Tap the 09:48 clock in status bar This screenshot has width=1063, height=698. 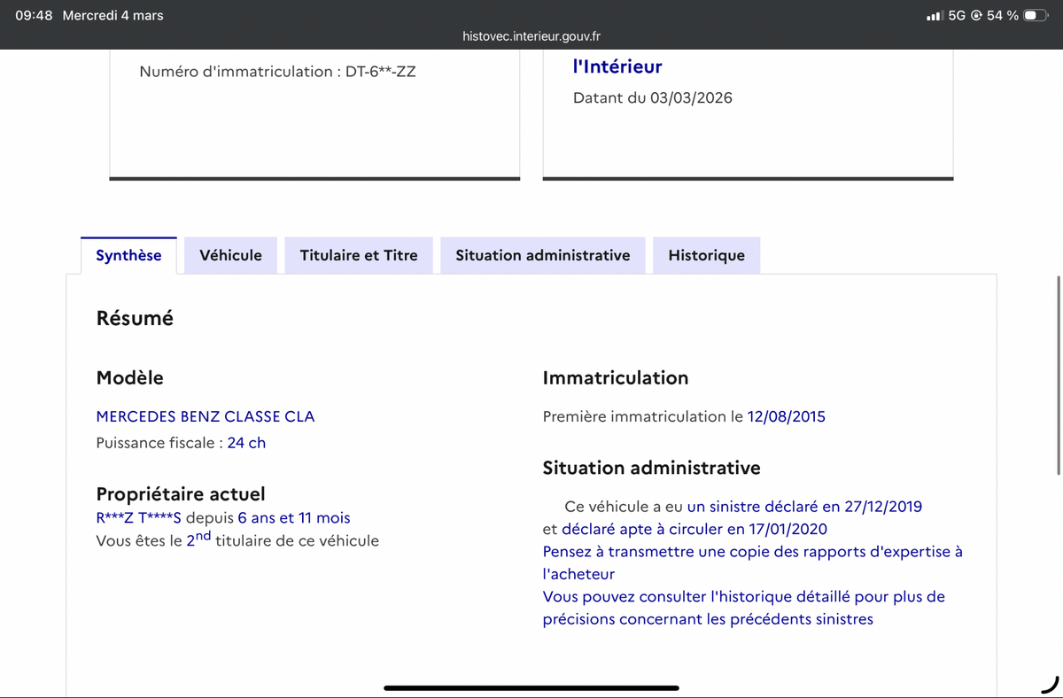click(35, 15)
